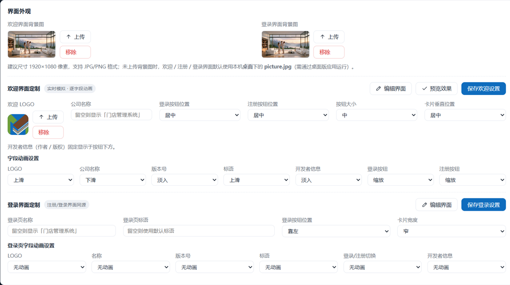Open 标语 animation dropdown showing 上滑

[256, 180]
